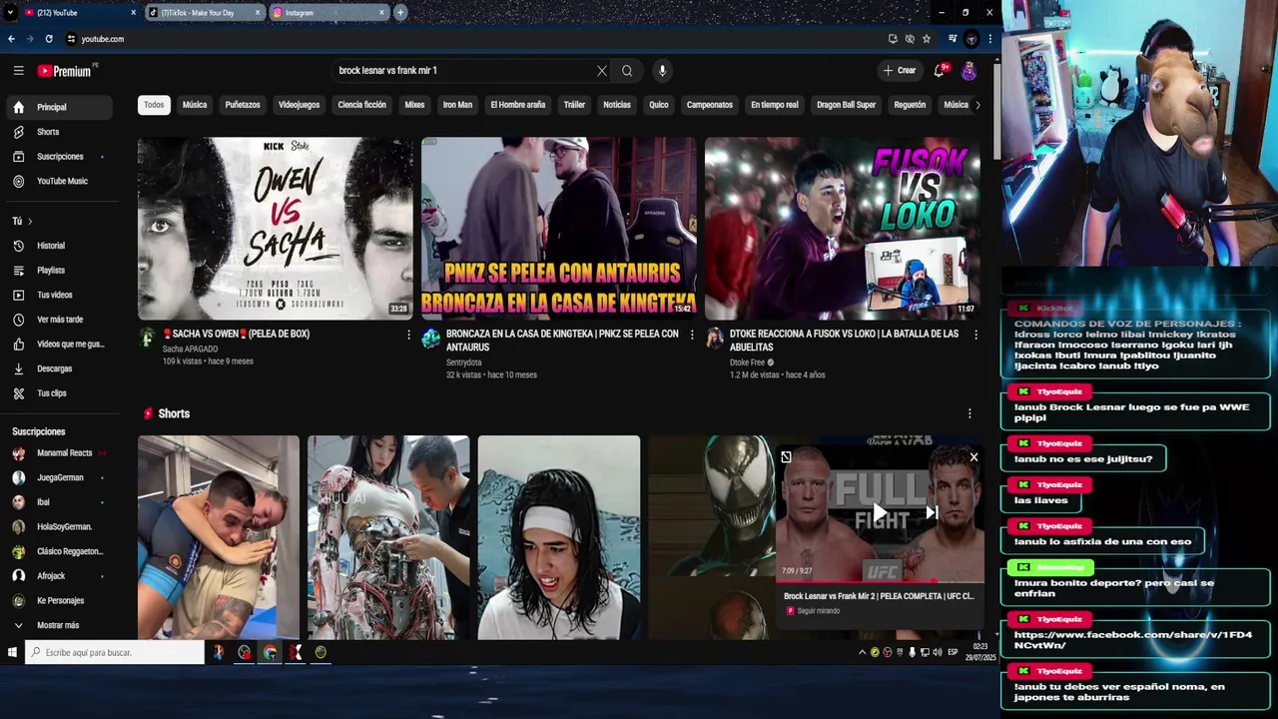
Task: Select the Videojuegos filter chip
Action: tap(299, 105)
